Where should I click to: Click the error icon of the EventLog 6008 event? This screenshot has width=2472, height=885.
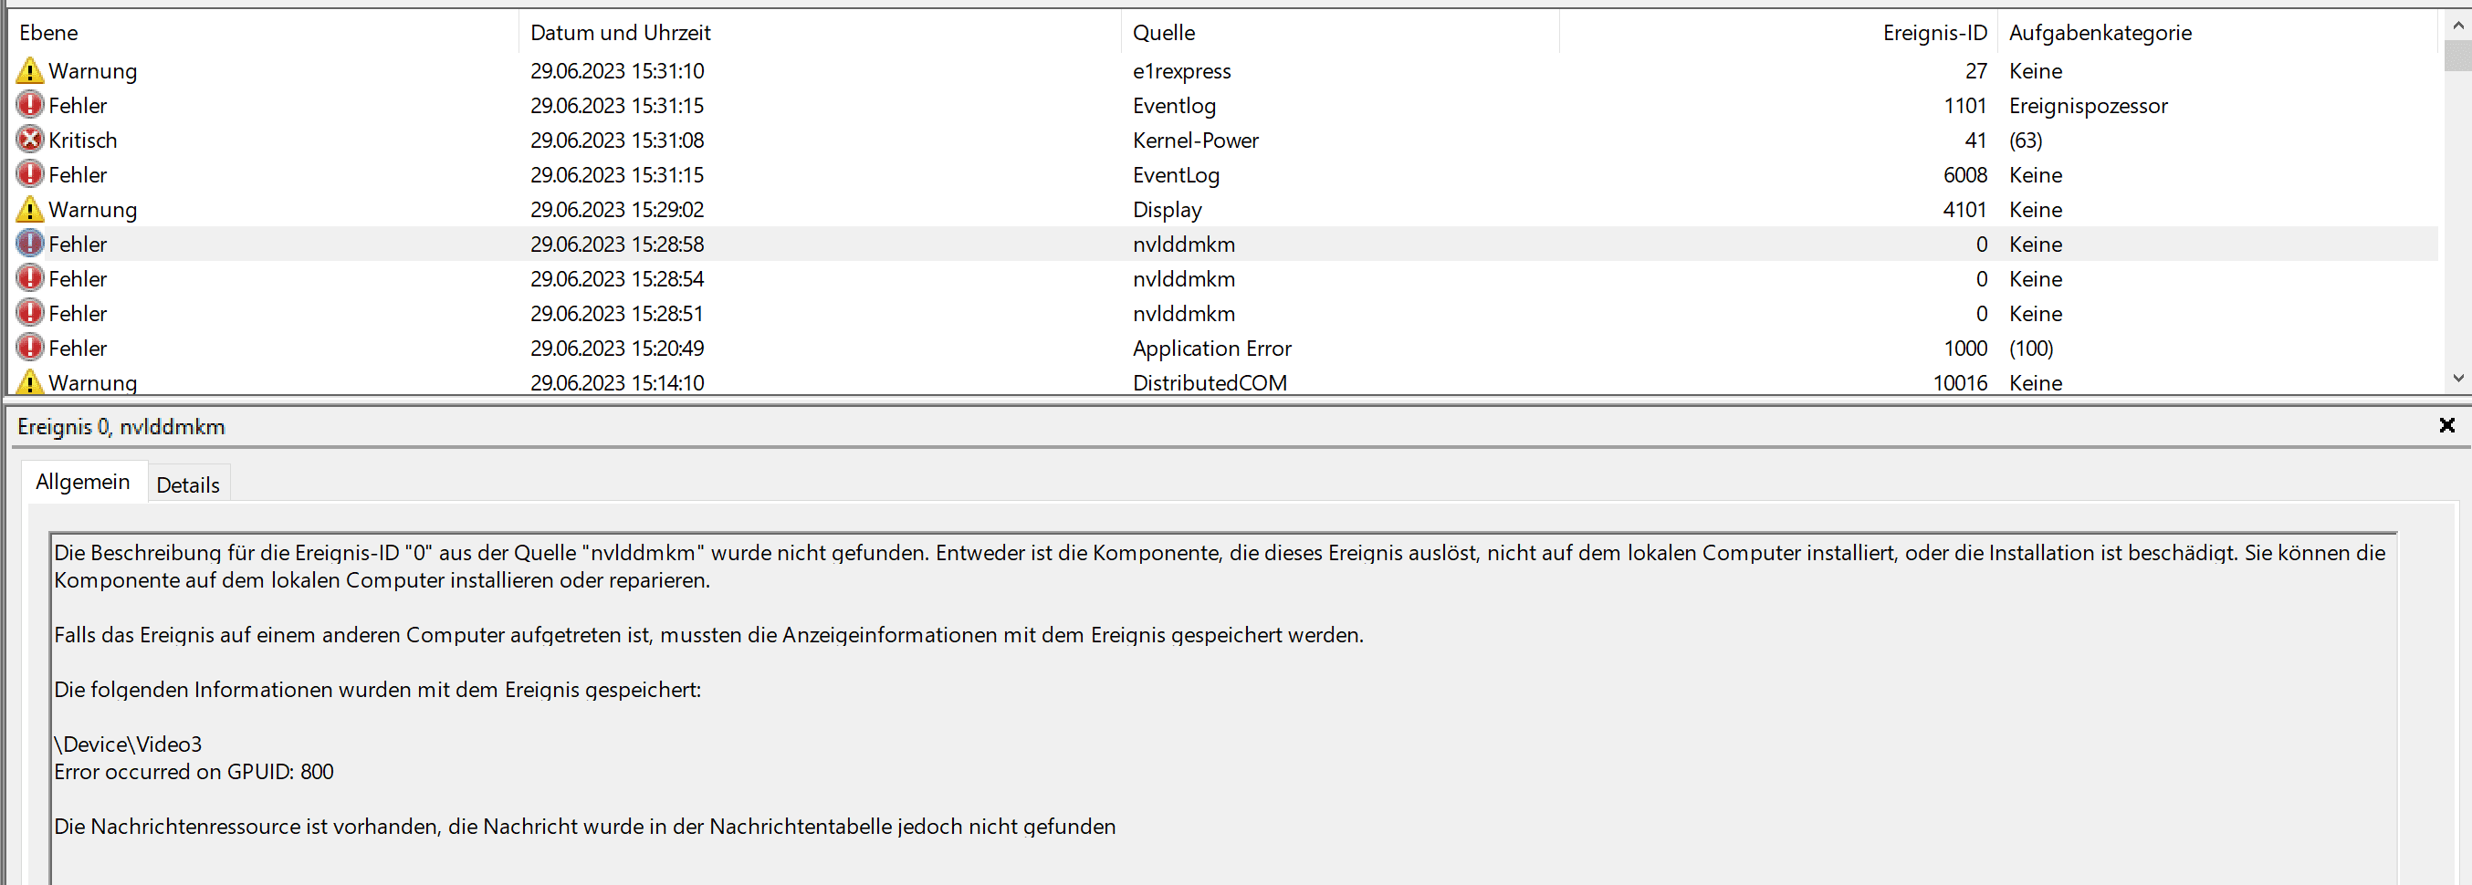coord(30,174)
